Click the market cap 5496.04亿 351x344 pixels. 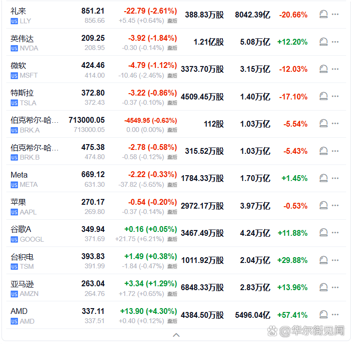click(x=252, y=315)
